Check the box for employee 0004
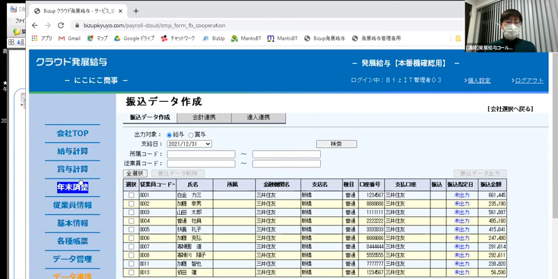The height and width of the screenshot is (279, 558). [131, 221]
